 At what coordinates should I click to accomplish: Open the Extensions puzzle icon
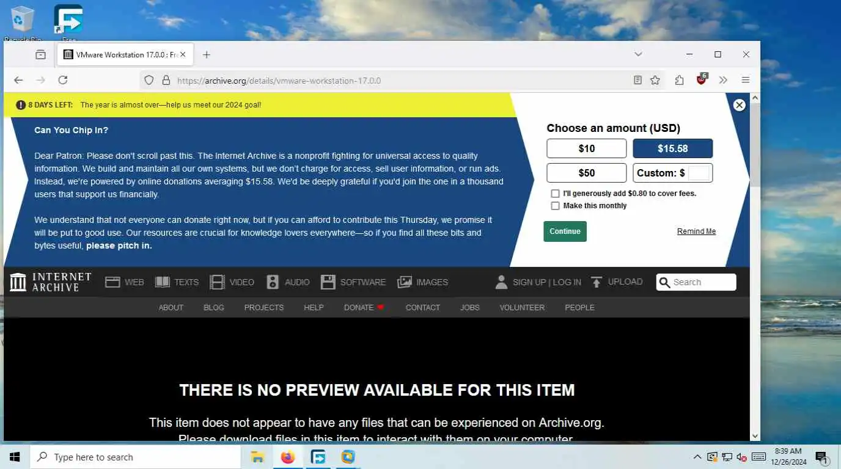tap(679, 80)
